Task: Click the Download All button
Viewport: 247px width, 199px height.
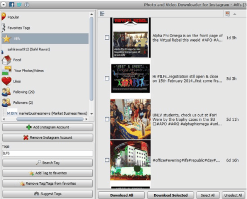Action: 121,195
